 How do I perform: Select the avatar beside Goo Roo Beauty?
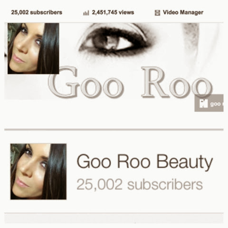coord(38,171)
